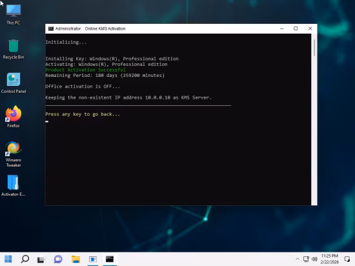Click the cmd icon in window title bar
This screenshot has height=266, width=355.
[51, 29]
